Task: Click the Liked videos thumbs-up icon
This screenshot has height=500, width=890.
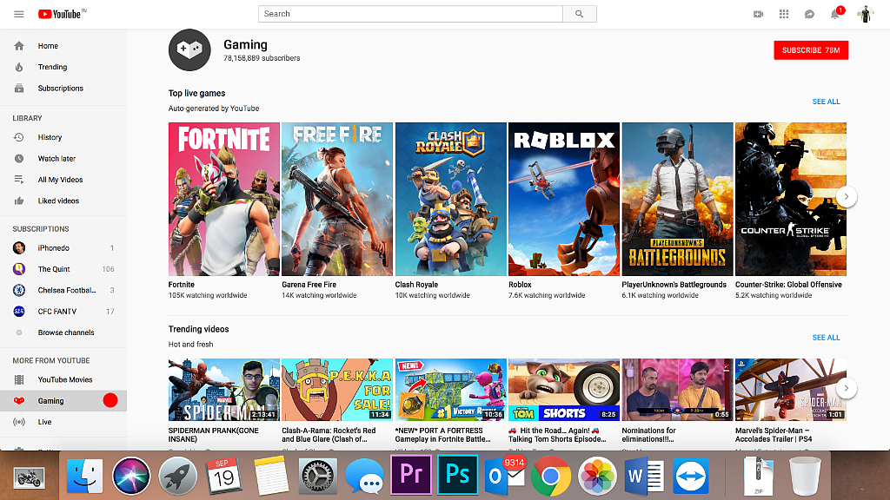Action: pyautogui.click(x=19, y=201)
